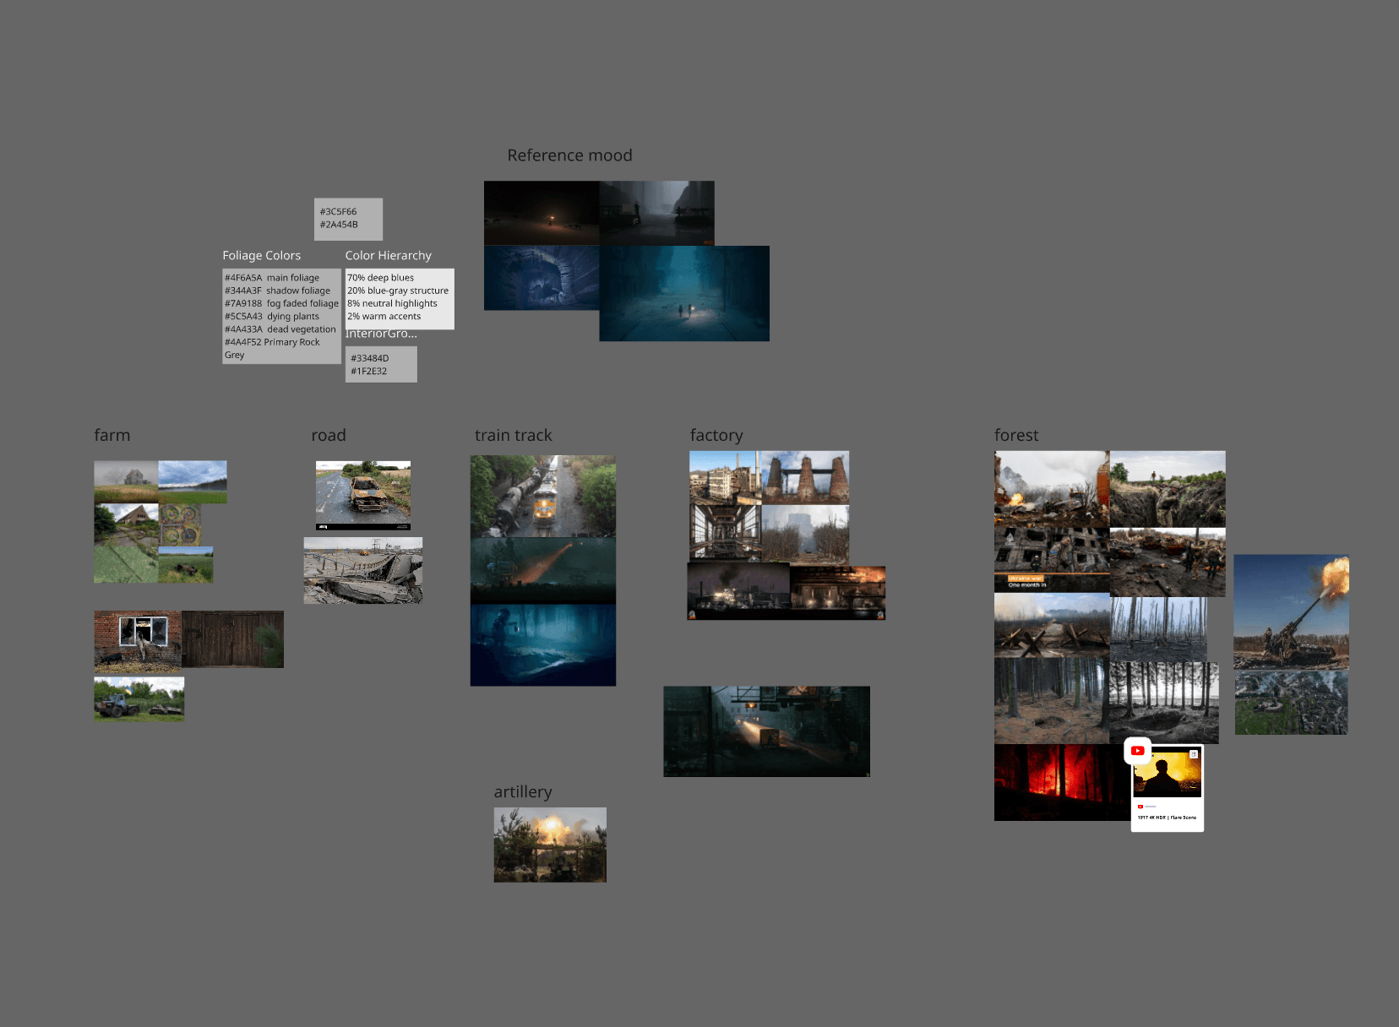Select the 'Foliage Colors' label
Screen dimensions: 1399x1027
click(x=261, y=255)
